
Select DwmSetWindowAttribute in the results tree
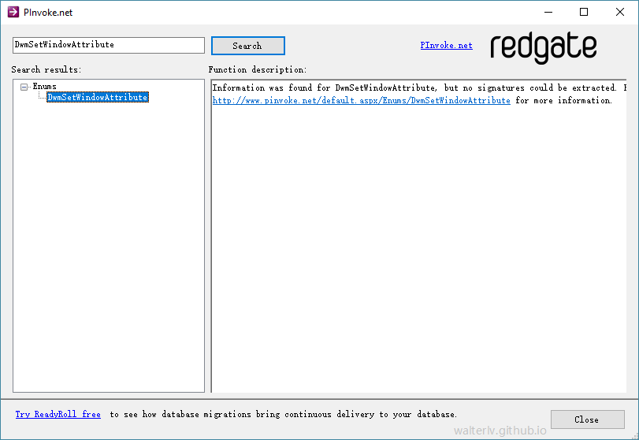[x=97, y=98]
